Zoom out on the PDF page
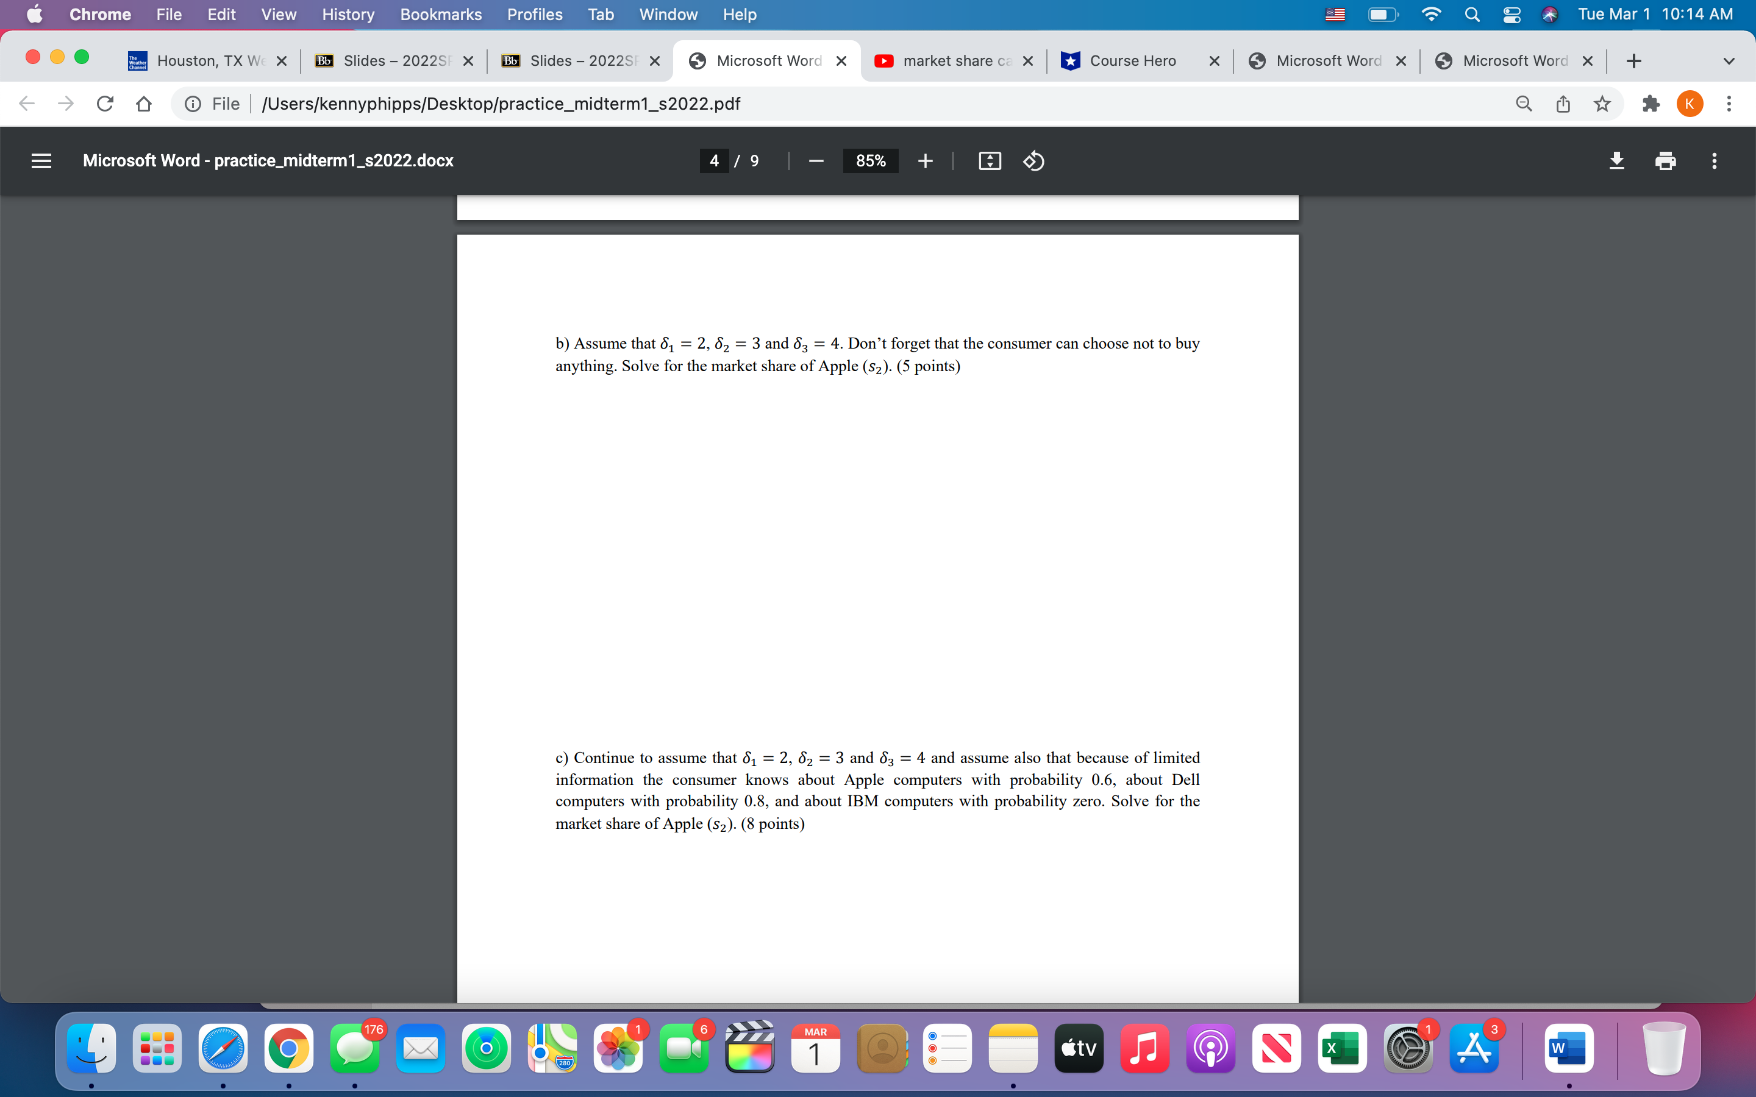 [816, 160]
